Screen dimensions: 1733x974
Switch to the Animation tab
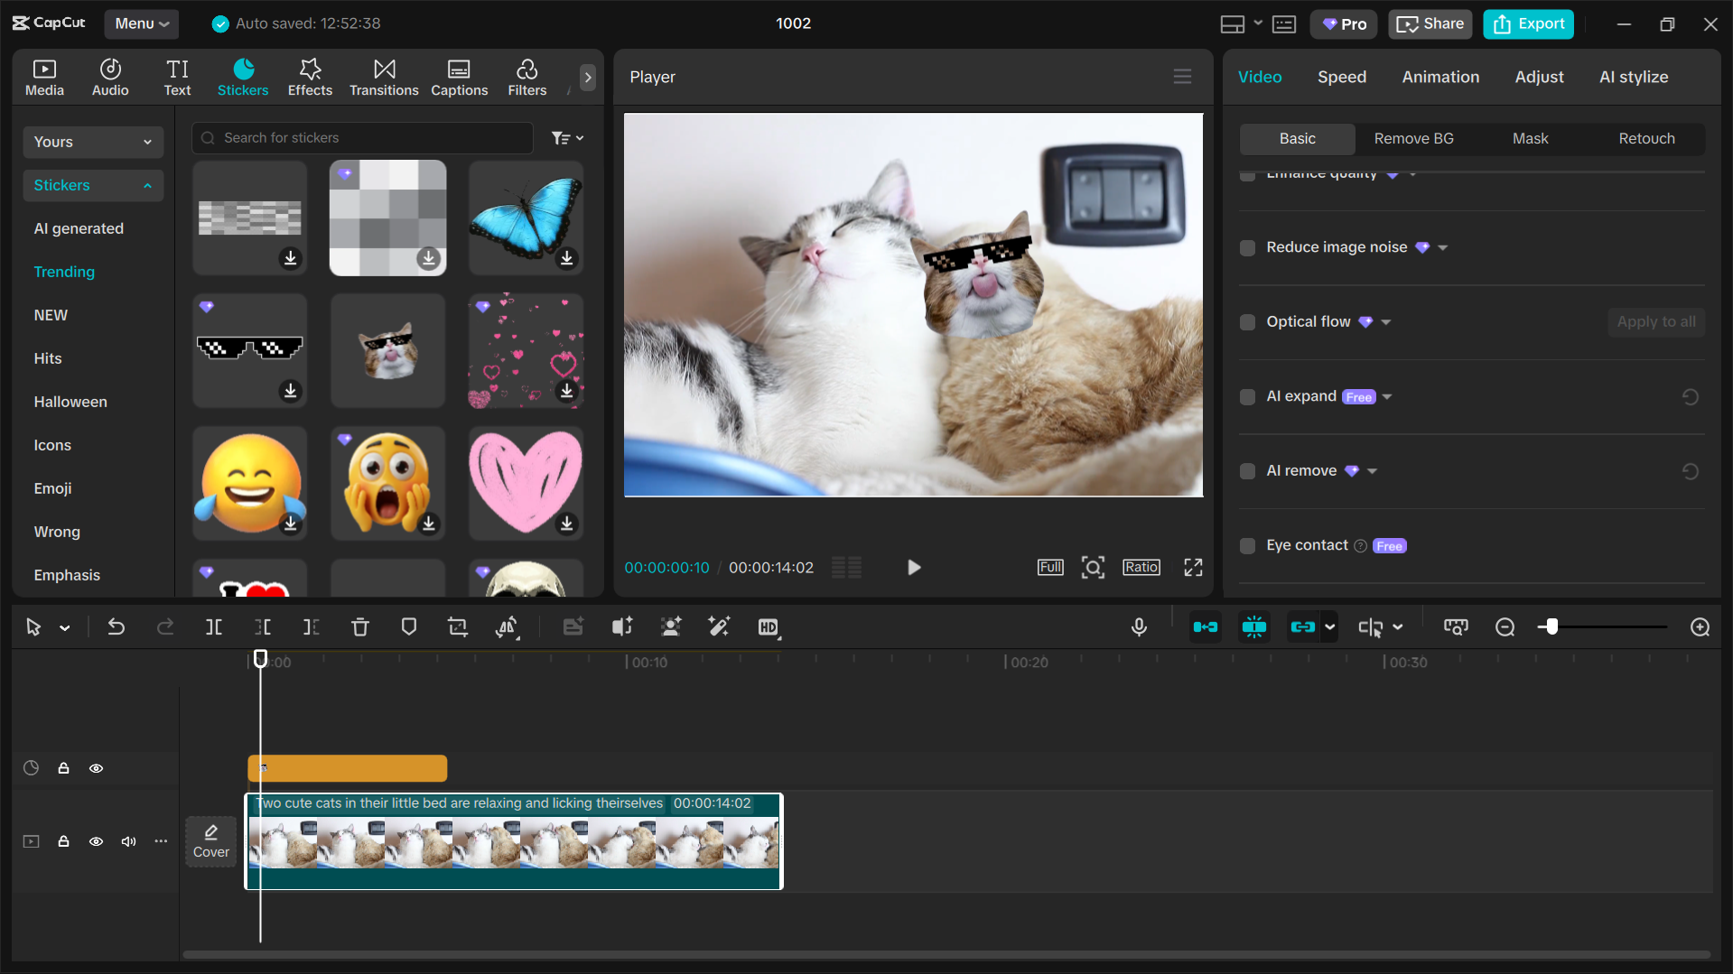click(x=1440, y=78)
